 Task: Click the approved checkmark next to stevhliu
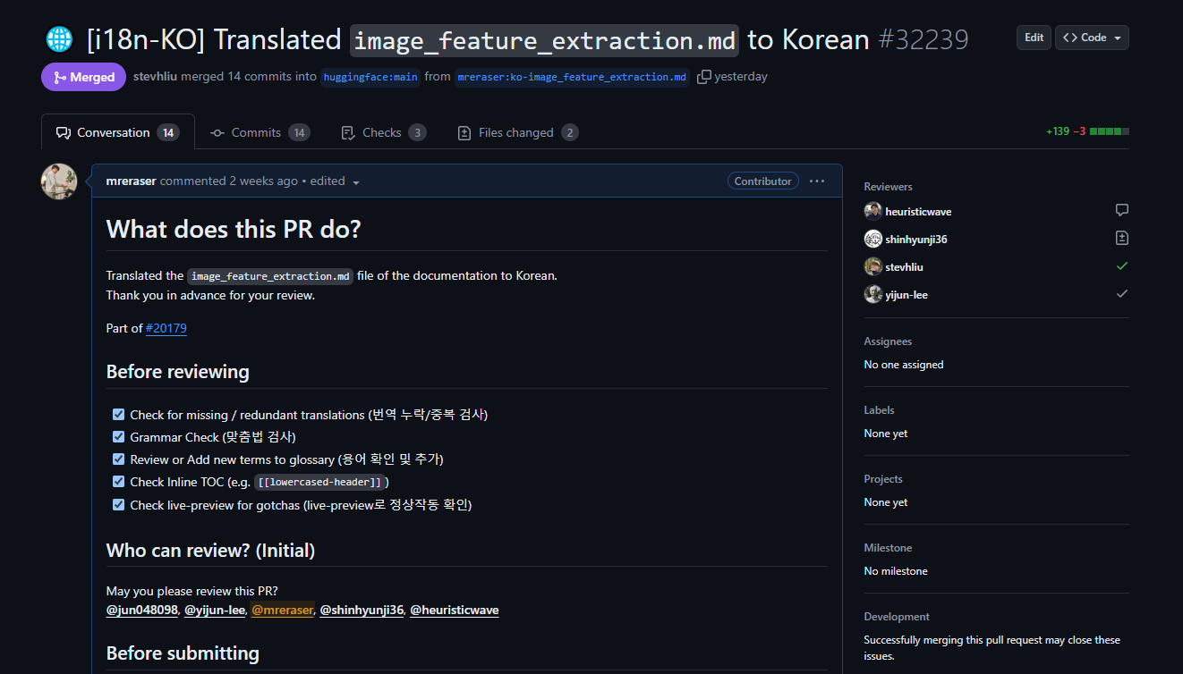click(x=1122, y=266)
